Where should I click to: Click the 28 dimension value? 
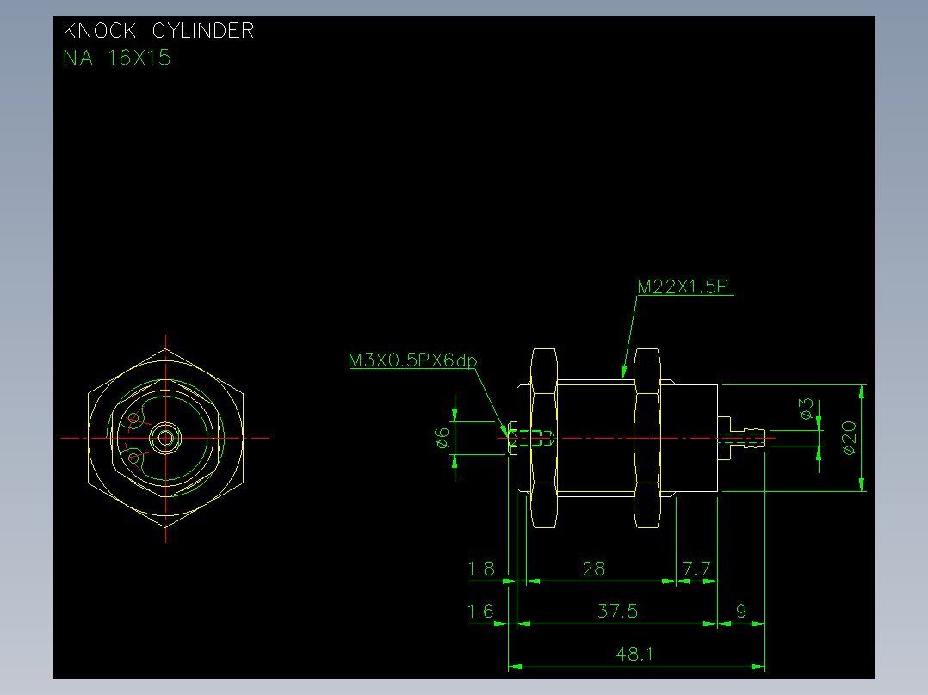click(594, 569)
